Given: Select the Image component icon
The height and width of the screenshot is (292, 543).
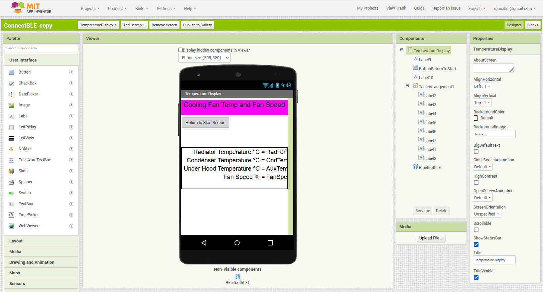Looking at the screenshot, I should 11,105.
